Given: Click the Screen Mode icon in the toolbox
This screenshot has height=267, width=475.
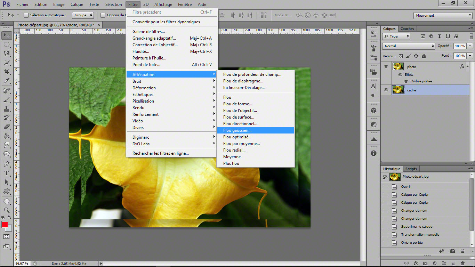Looking at the screenshot, I should [7, 246].
